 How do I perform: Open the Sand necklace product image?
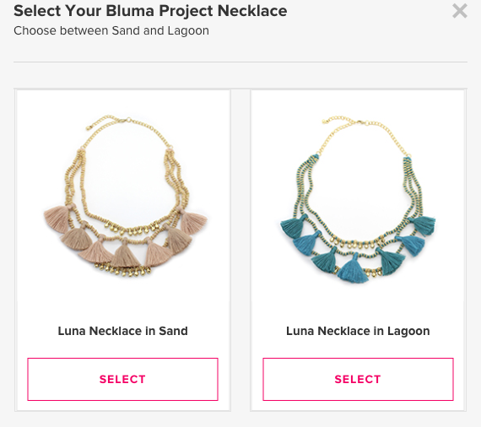(125, 196)
